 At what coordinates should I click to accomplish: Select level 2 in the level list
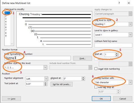6,16
